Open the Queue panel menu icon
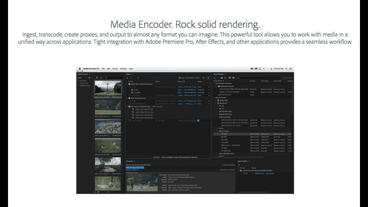The image size is (368, 207). pyautogui.click(x=132, y=74)
